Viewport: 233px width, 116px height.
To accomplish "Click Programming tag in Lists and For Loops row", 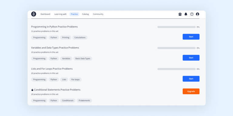I will [39, 80].
